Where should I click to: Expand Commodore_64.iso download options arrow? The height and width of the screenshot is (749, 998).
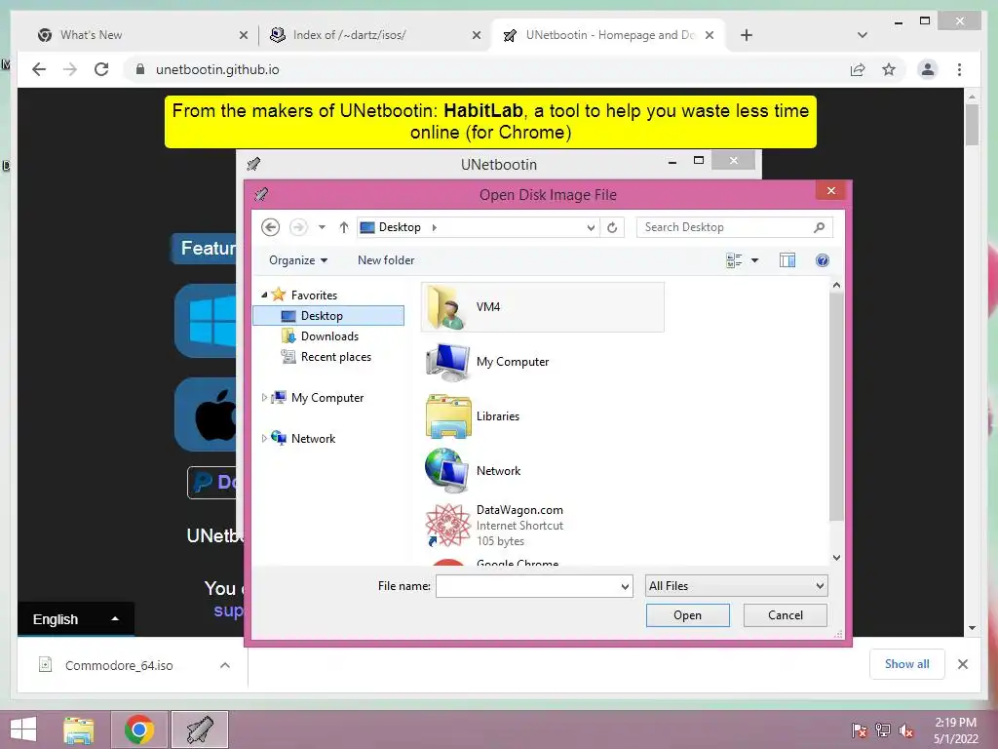click(x=225, y=665)
